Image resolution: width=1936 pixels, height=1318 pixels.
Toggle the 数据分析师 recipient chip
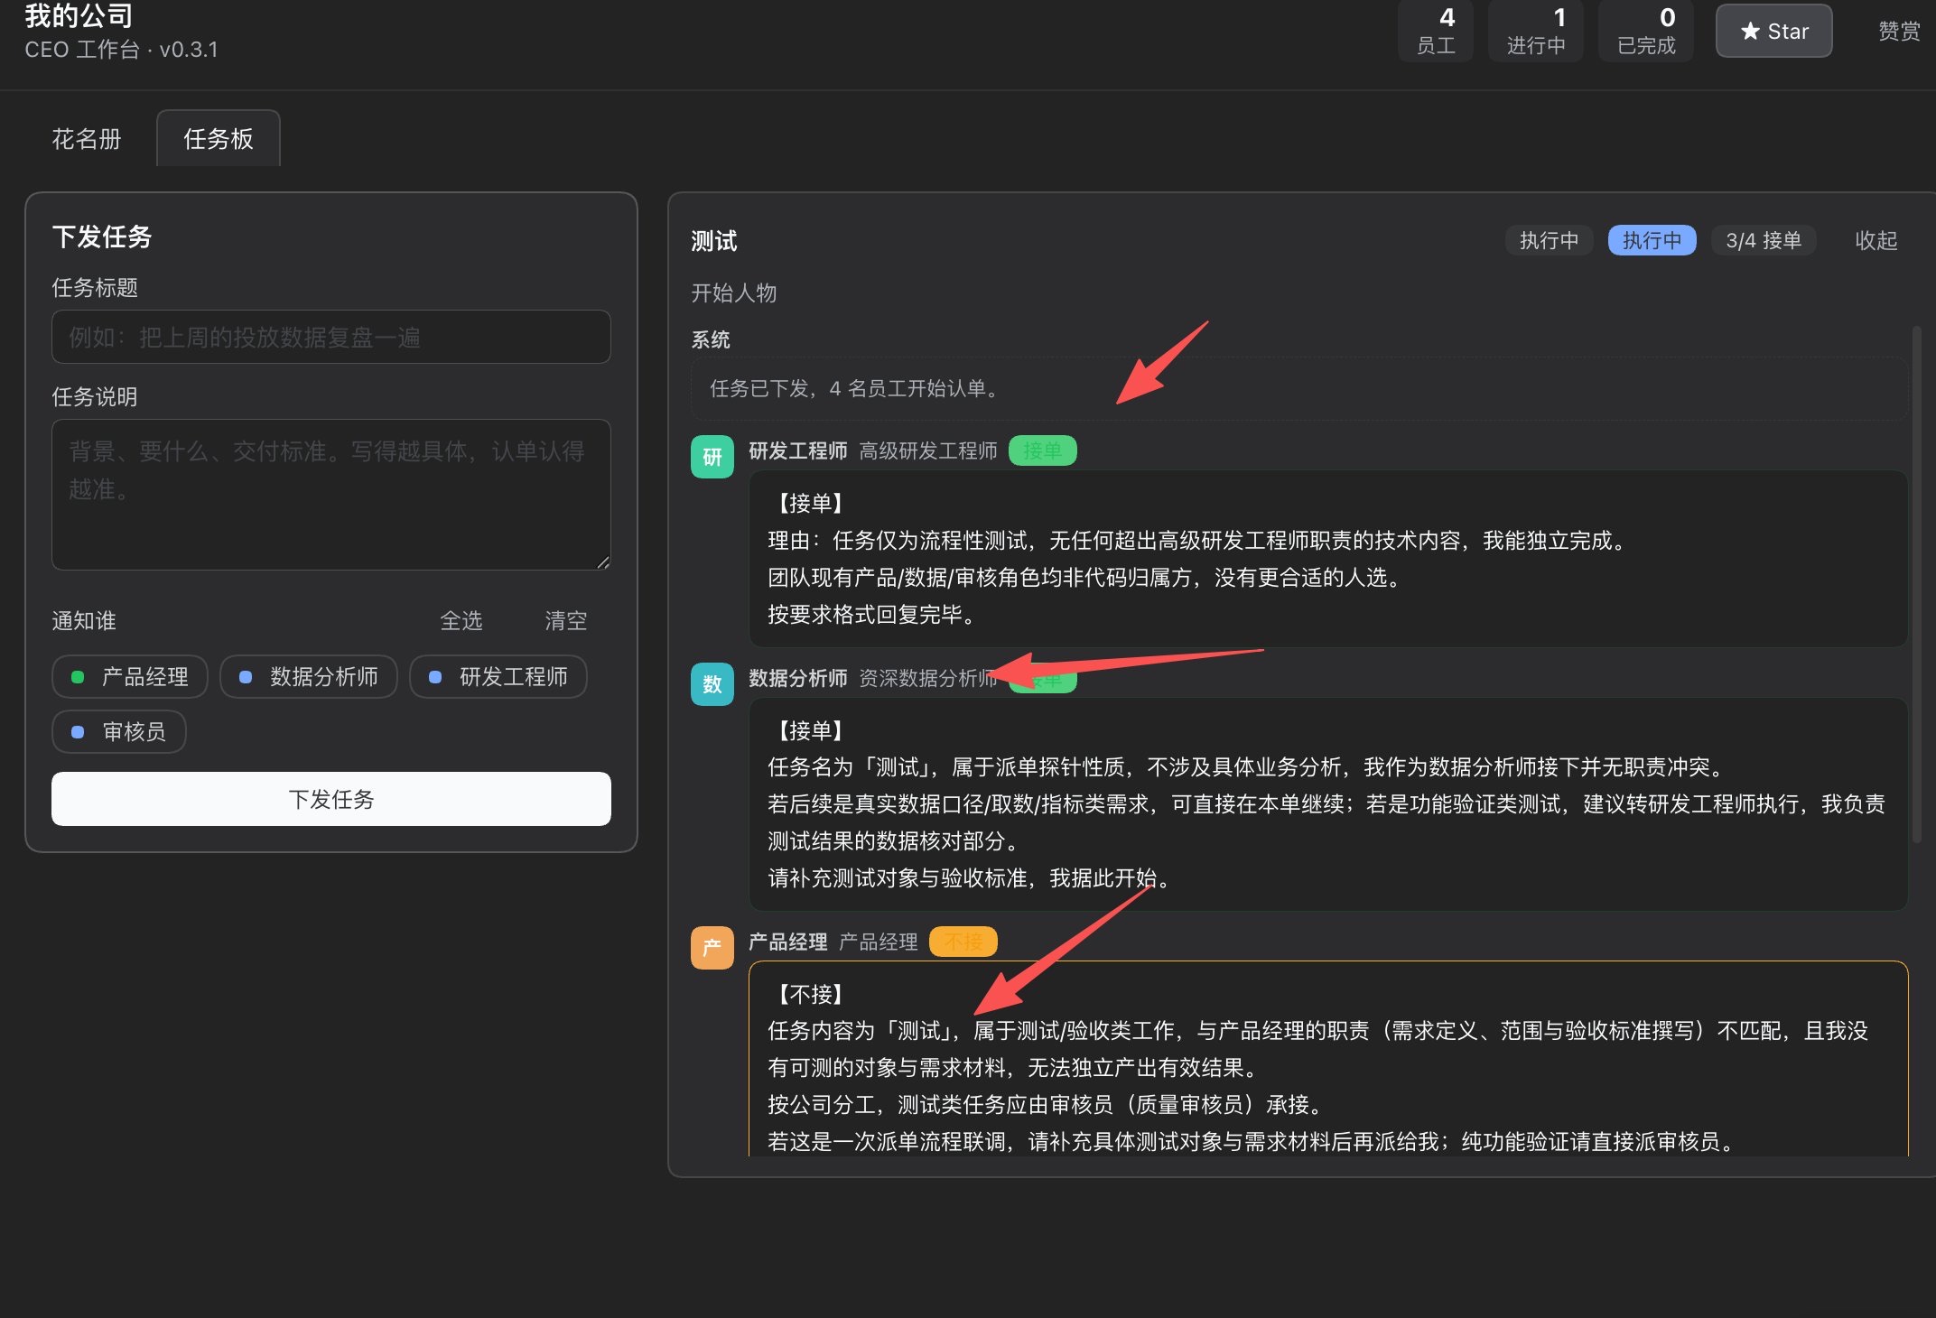click(x=309, y=677)
